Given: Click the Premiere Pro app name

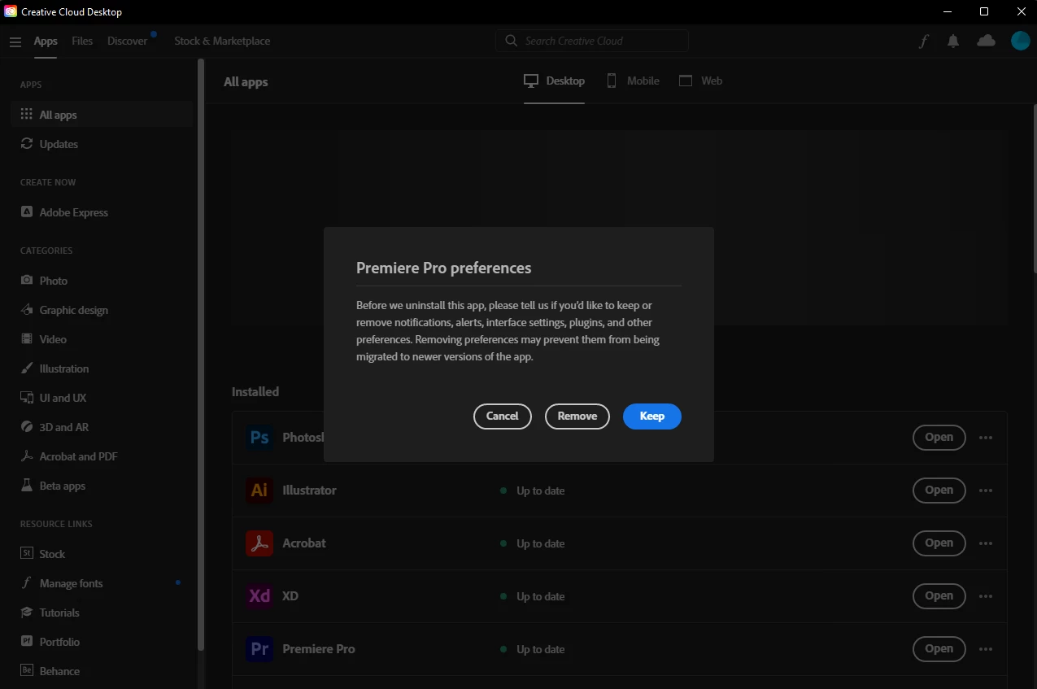Looking at the screenshot, I should (319, 649).
